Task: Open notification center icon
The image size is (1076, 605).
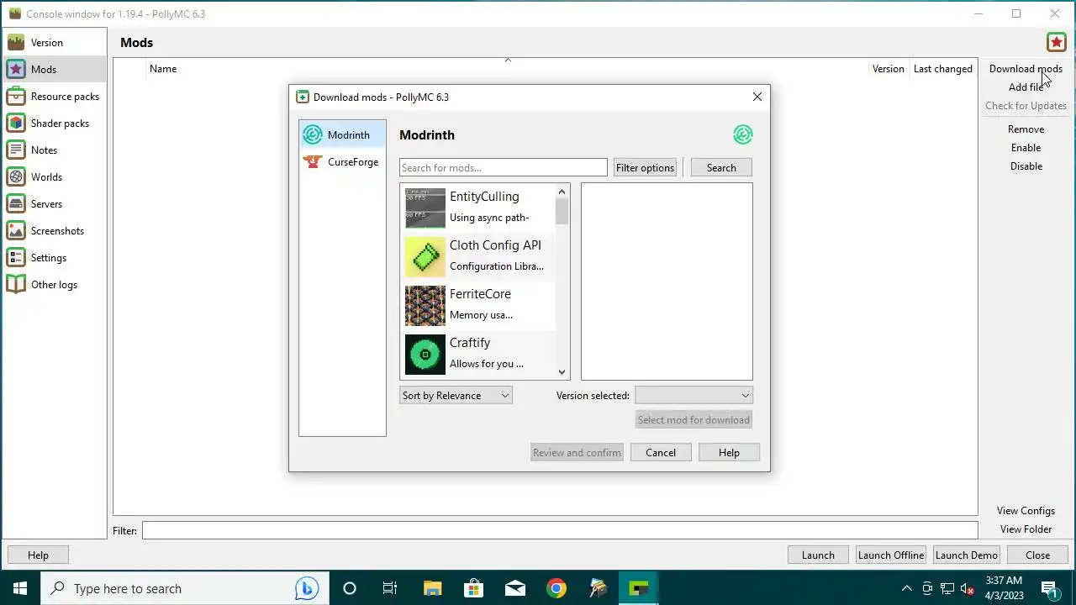Action: pyautogui.click(x=1050, y=588)
